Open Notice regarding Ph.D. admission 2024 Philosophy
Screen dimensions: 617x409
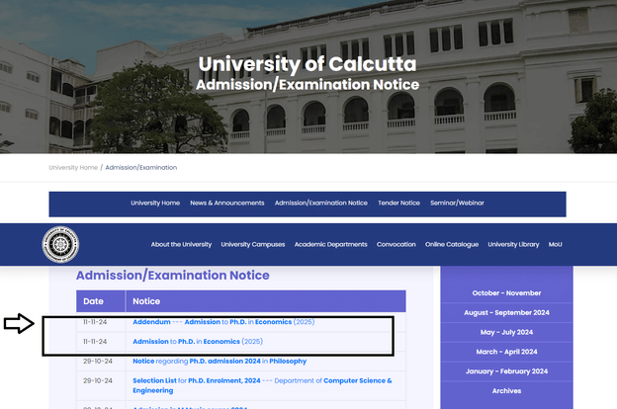coord(220,361)
